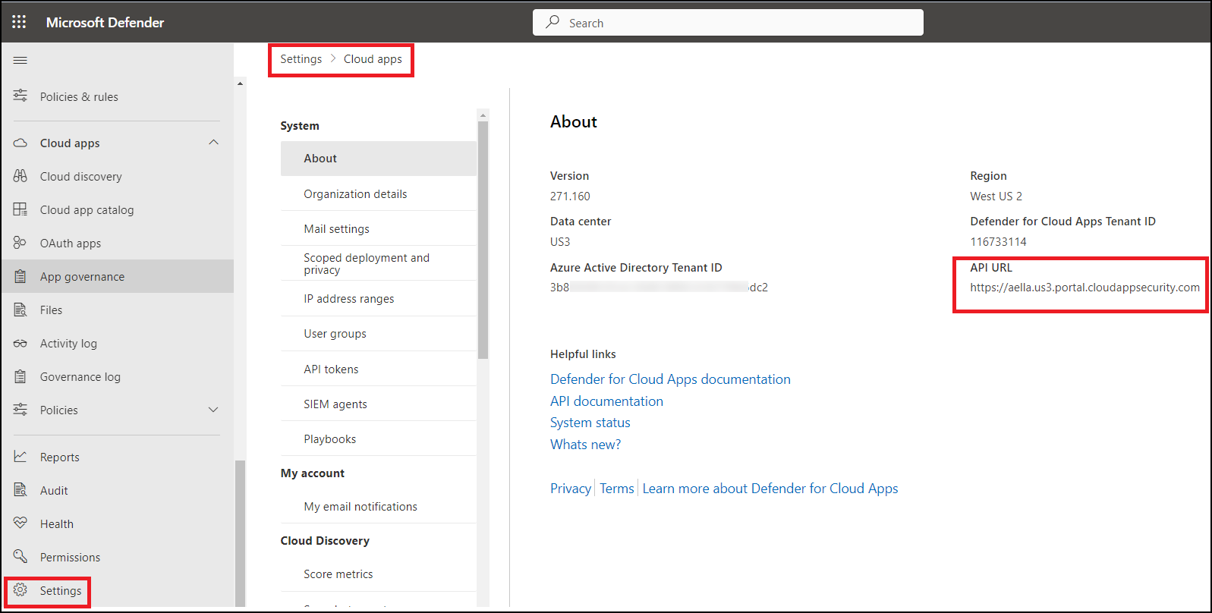Select Organization details in System menu

tap(355, 194)
